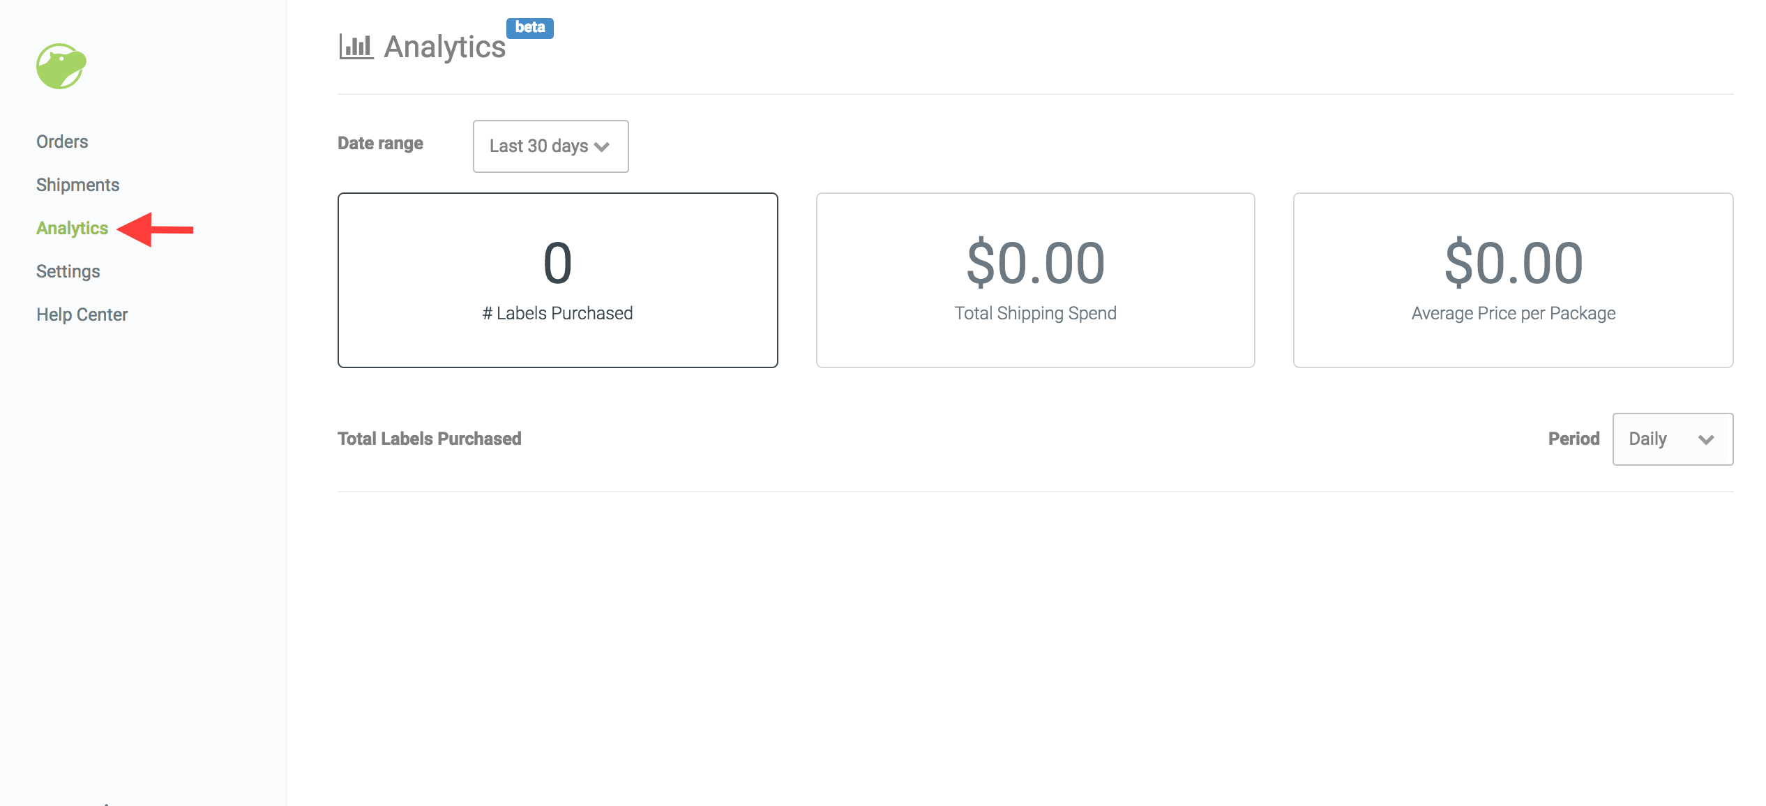The height and width of the screenshot is (806, 1766).
Task: Click the Period label text
Action: coord(1573,439)
